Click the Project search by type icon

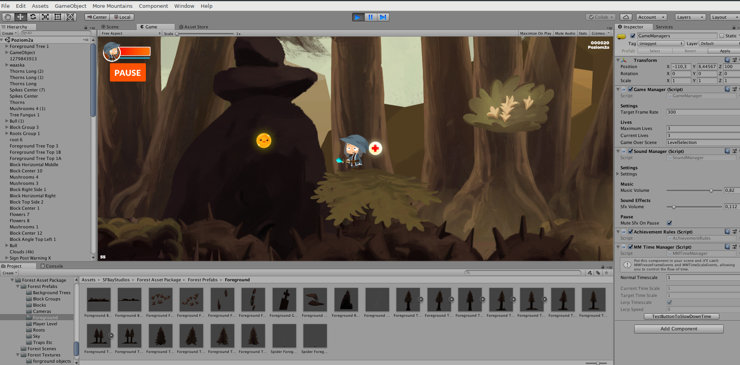coord(590,273)
